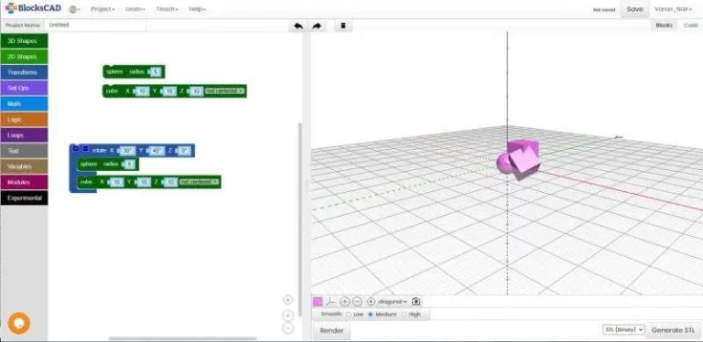This screenshot has width=703, height=342.
Task: Open the Transforms category
Action: (x=24, y=72)
